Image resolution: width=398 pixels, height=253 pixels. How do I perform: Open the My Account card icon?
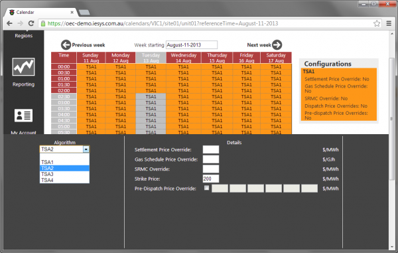[x=23, y=116]
